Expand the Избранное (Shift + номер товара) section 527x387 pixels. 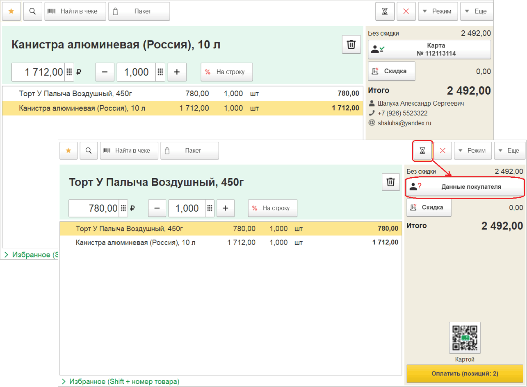point(121,381)
